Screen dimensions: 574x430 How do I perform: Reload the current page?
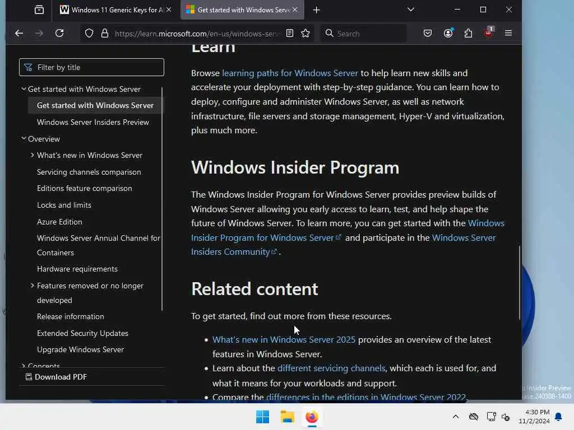[x=59, y=33]
